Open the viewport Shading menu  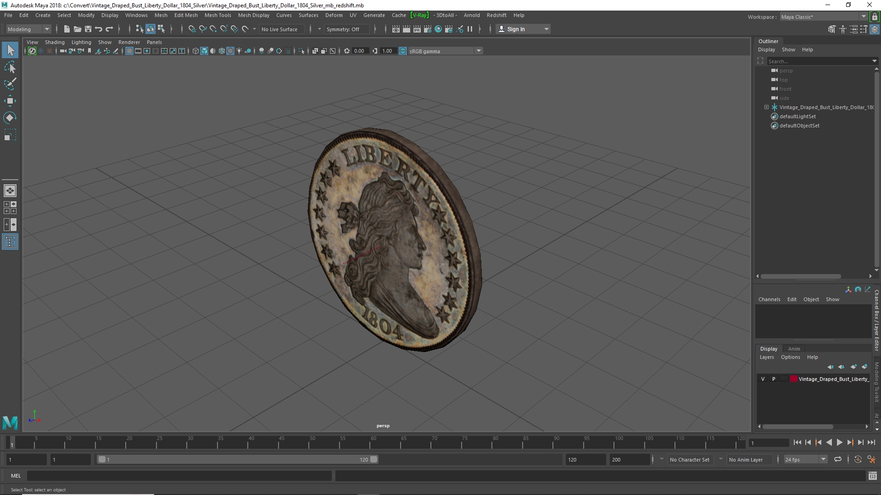tap(55, 42)
